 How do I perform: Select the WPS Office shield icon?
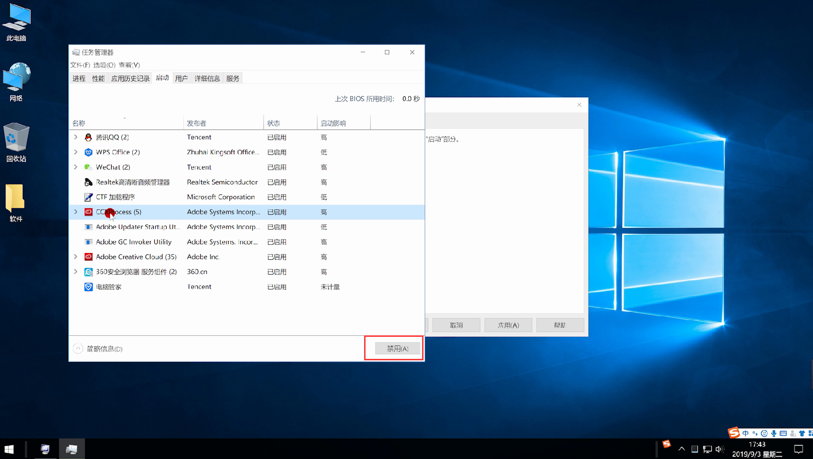point(88,152)
